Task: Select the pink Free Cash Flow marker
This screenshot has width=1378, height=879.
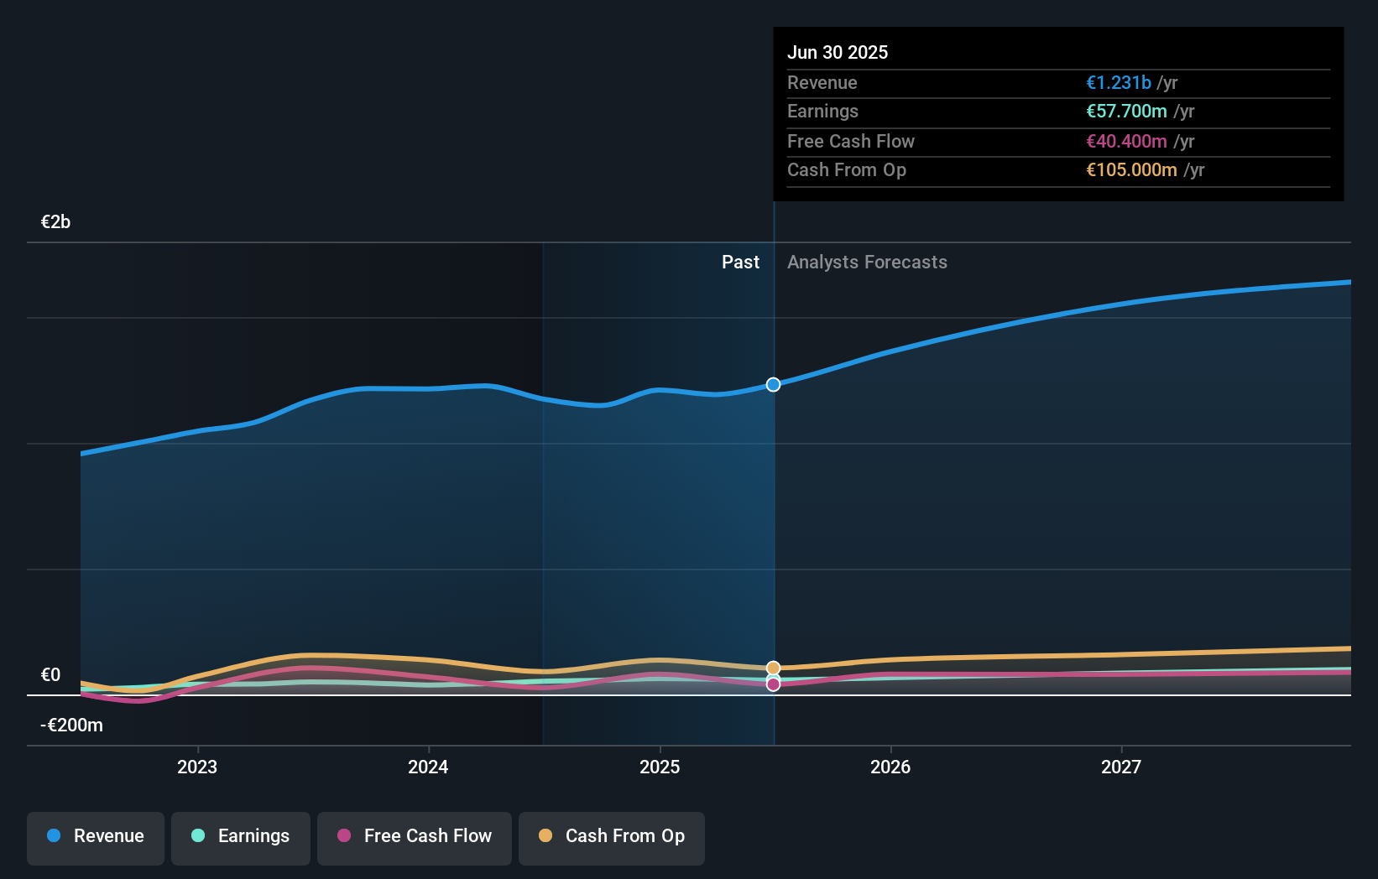Action: (773, 684)
